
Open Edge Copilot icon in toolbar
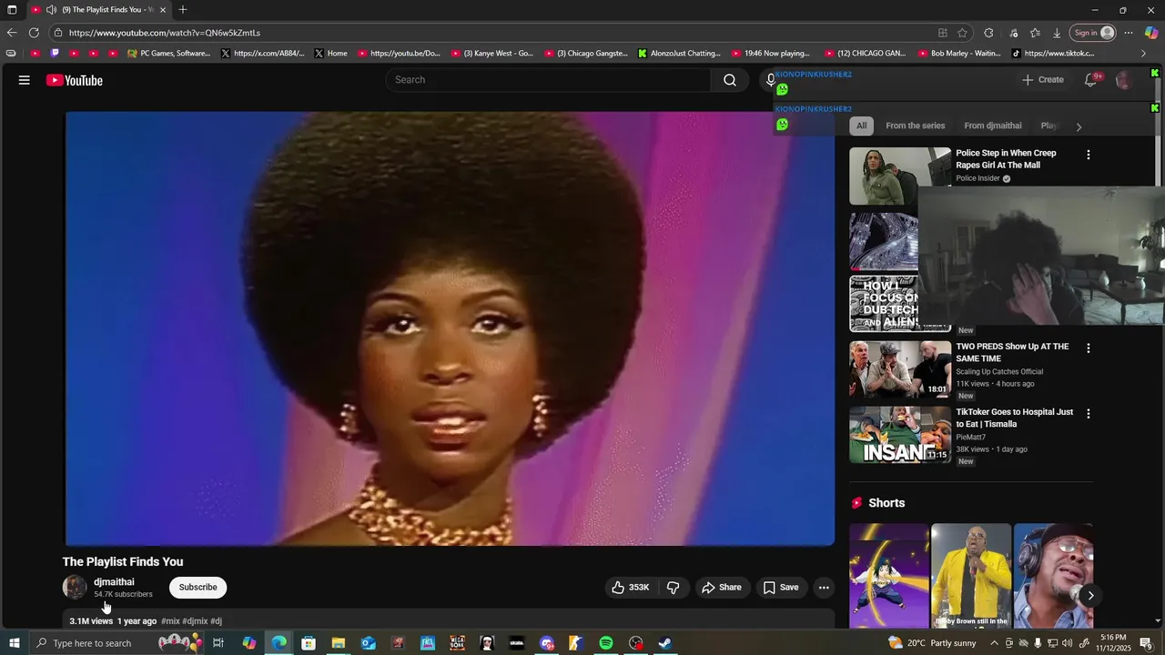(x=1151, y=33)
